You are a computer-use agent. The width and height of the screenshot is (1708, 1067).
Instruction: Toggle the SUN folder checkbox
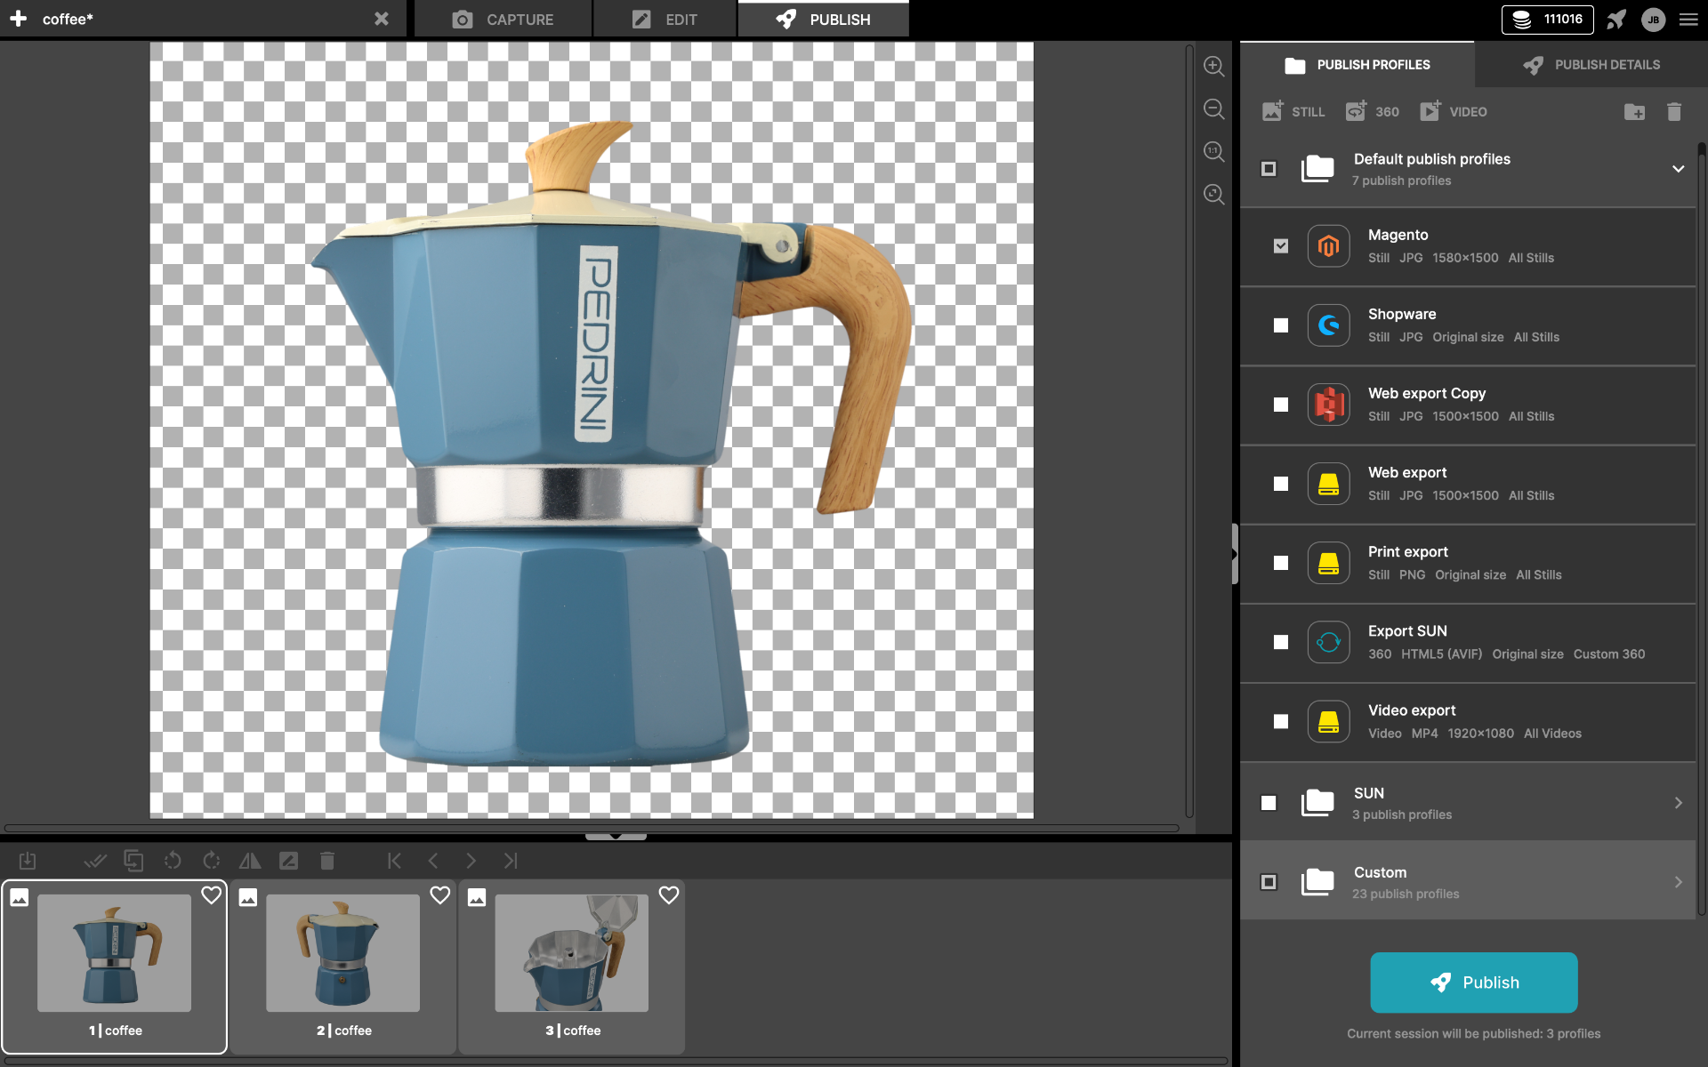pyautogui.click(x=1269, y=803)
